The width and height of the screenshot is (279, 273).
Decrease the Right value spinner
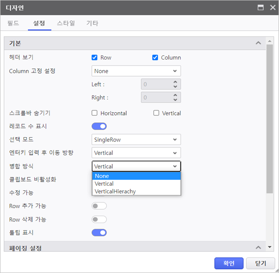(x=175, y=100)
